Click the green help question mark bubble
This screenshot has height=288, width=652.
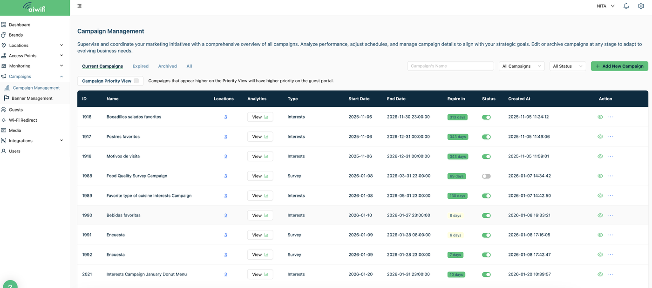[10, 284]
